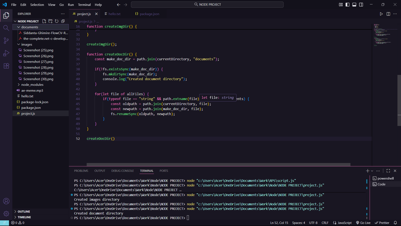Select the powershell terminal instance
The image size is (401, 226).
tap(385, 178)
